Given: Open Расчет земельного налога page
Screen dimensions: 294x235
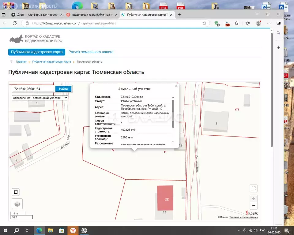Looking at the screenshot, I should [x=91, y=52].
